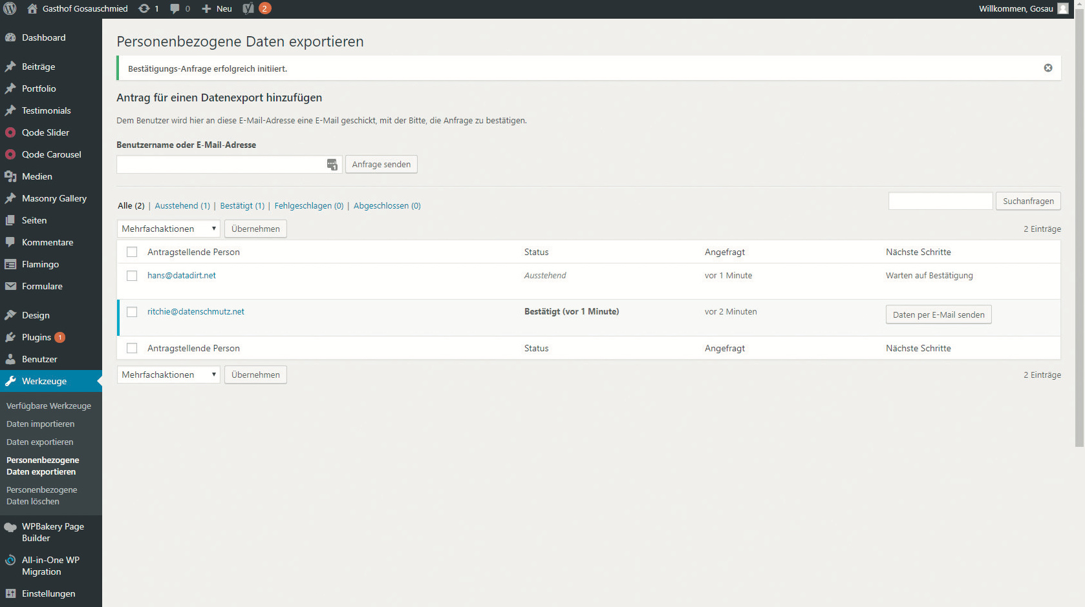Click Daten per E-Mail senden button
The height and width of the screenshot is (607, 1085).
[x=938, y=314]
